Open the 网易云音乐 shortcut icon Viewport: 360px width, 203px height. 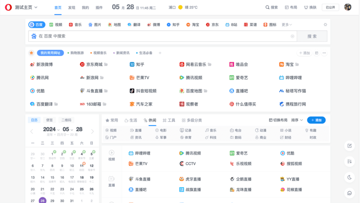point(182,64)
